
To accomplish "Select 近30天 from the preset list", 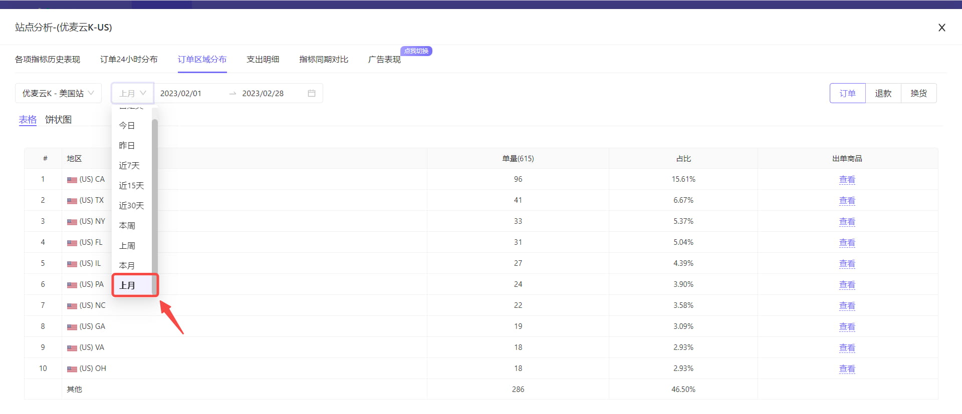I will [x=132, y=205].
